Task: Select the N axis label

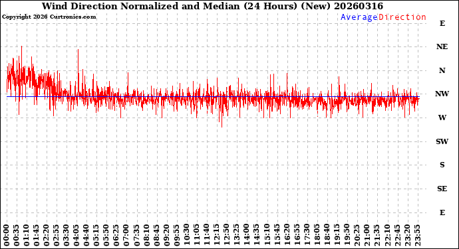Action: [x=442, y=70]
